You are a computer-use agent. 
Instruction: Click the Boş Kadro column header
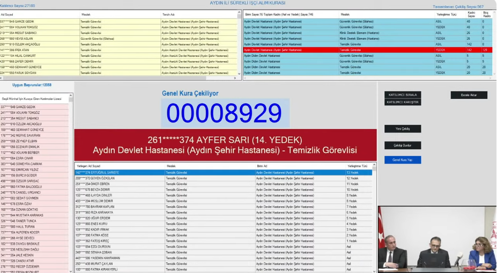click(486, 14)
